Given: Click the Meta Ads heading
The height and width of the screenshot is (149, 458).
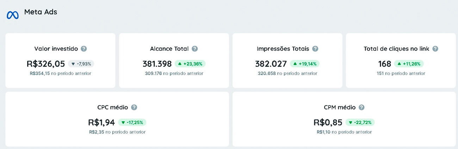Looking at the screenshot, I should [x=41, y=12].
